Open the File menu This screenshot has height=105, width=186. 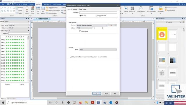[3, 4]
